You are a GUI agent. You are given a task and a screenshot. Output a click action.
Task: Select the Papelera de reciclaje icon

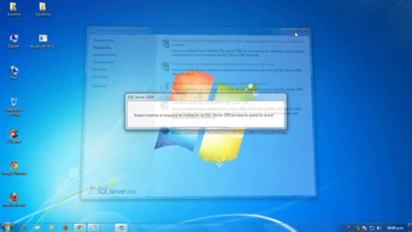tap(14, 107)
